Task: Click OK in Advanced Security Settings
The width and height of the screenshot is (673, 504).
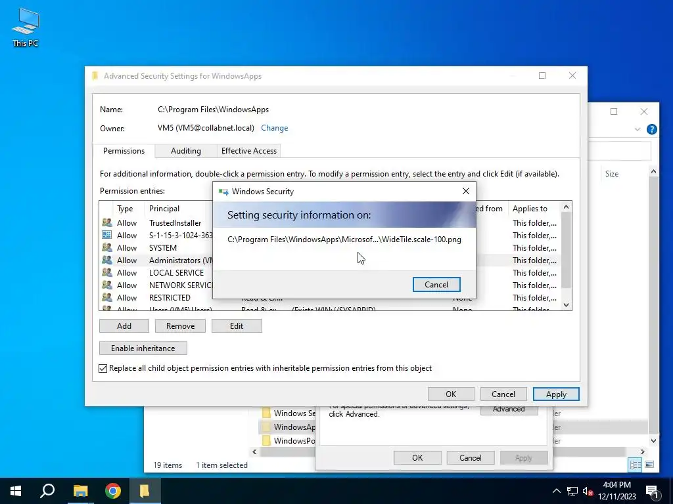Action: [451, 394]
